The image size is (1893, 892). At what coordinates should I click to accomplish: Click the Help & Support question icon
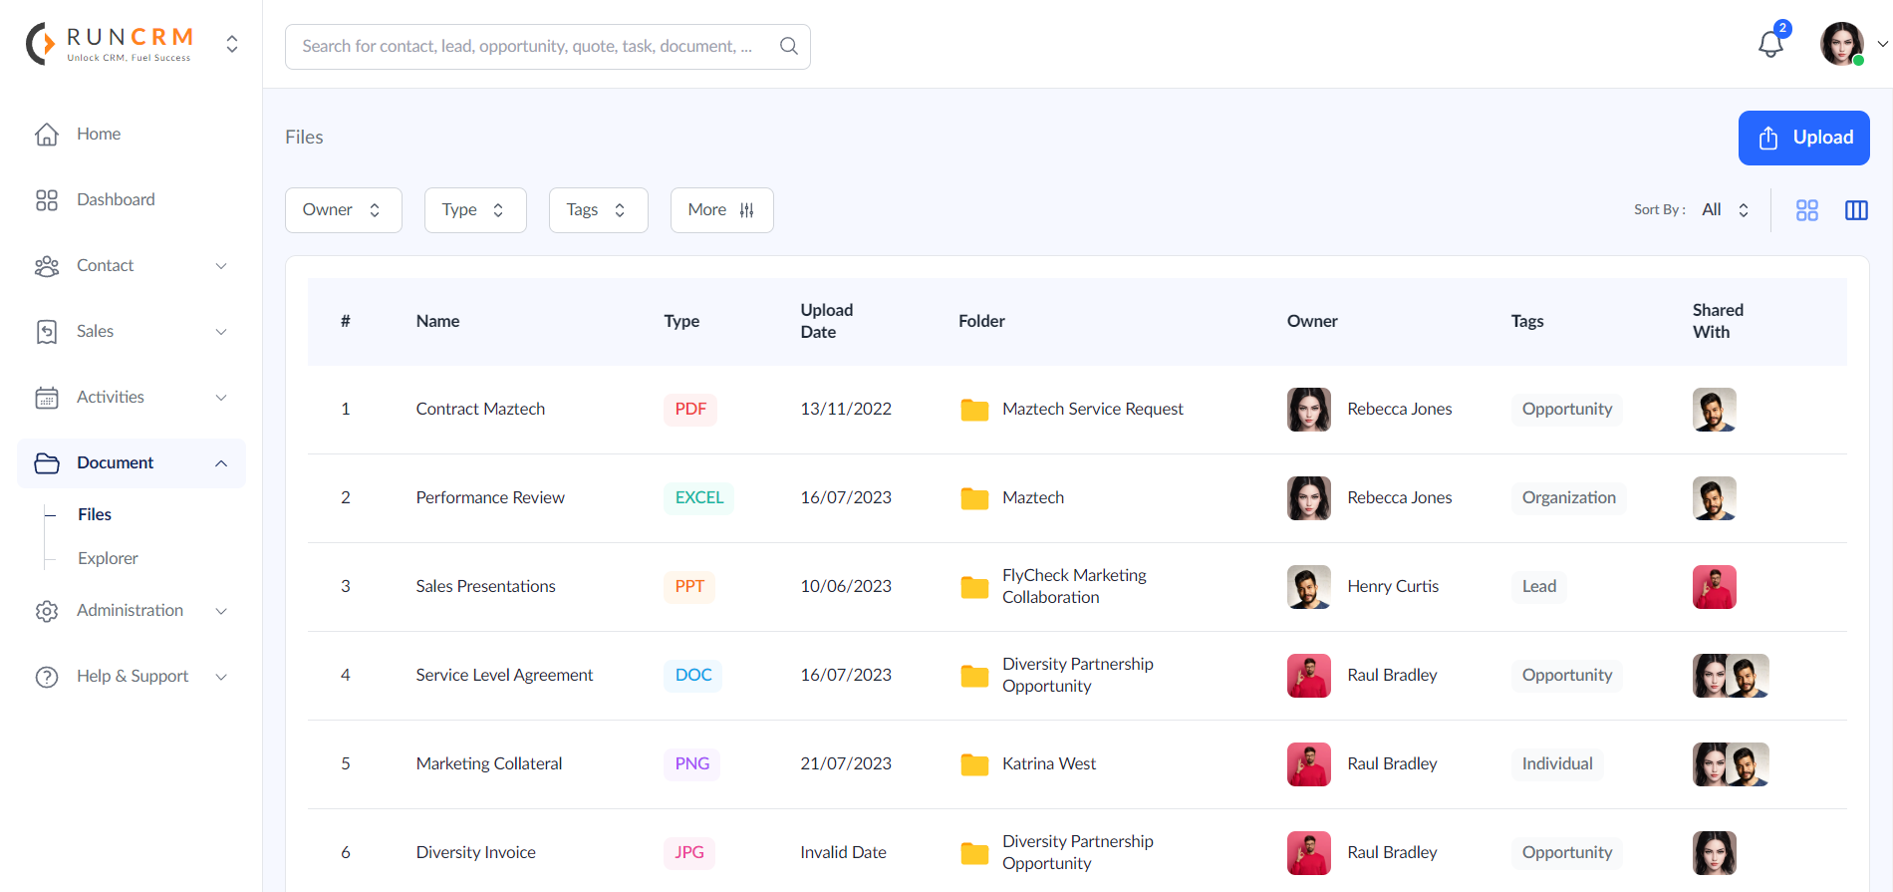click(x=47, y=677)
